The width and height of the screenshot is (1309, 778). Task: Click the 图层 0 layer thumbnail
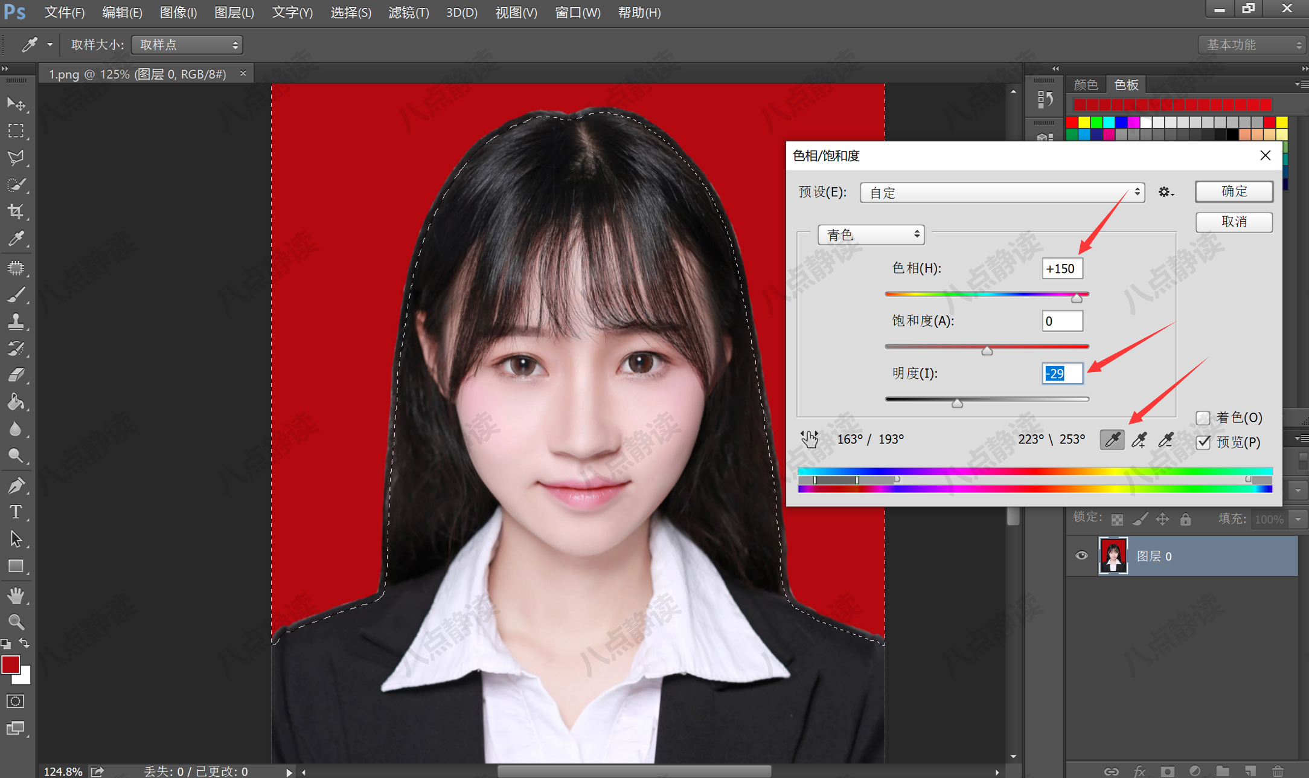1113,556
